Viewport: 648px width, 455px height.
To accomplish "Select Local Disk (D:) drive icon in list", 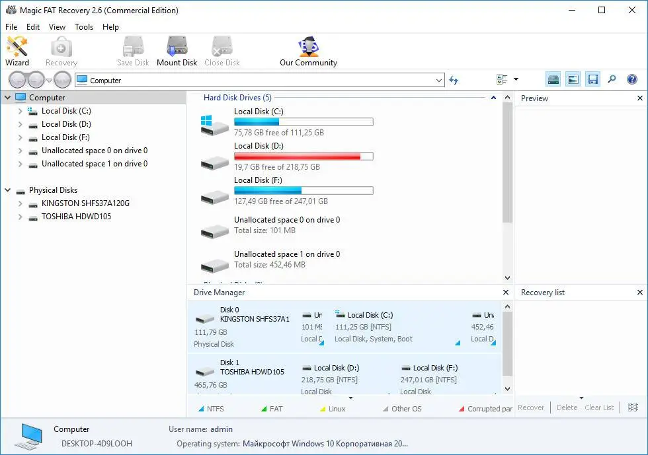I will tap(214, 163).
